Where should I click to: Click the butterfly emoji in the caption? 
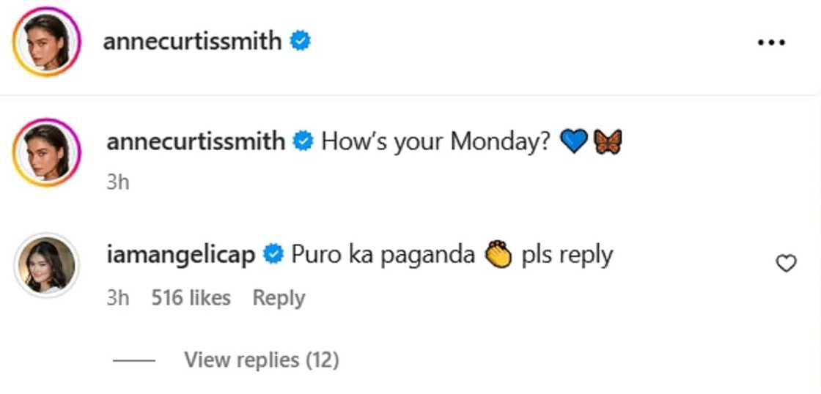[x=608, y=142]
